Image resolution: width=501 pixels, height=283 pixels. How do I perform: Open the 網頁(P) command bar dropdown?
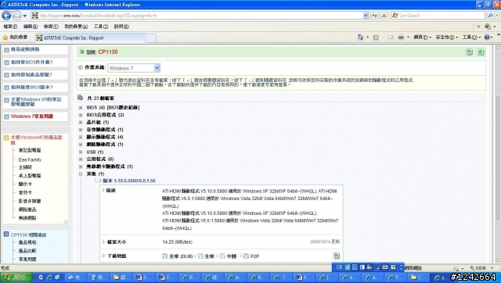click(x=423, y=38)
